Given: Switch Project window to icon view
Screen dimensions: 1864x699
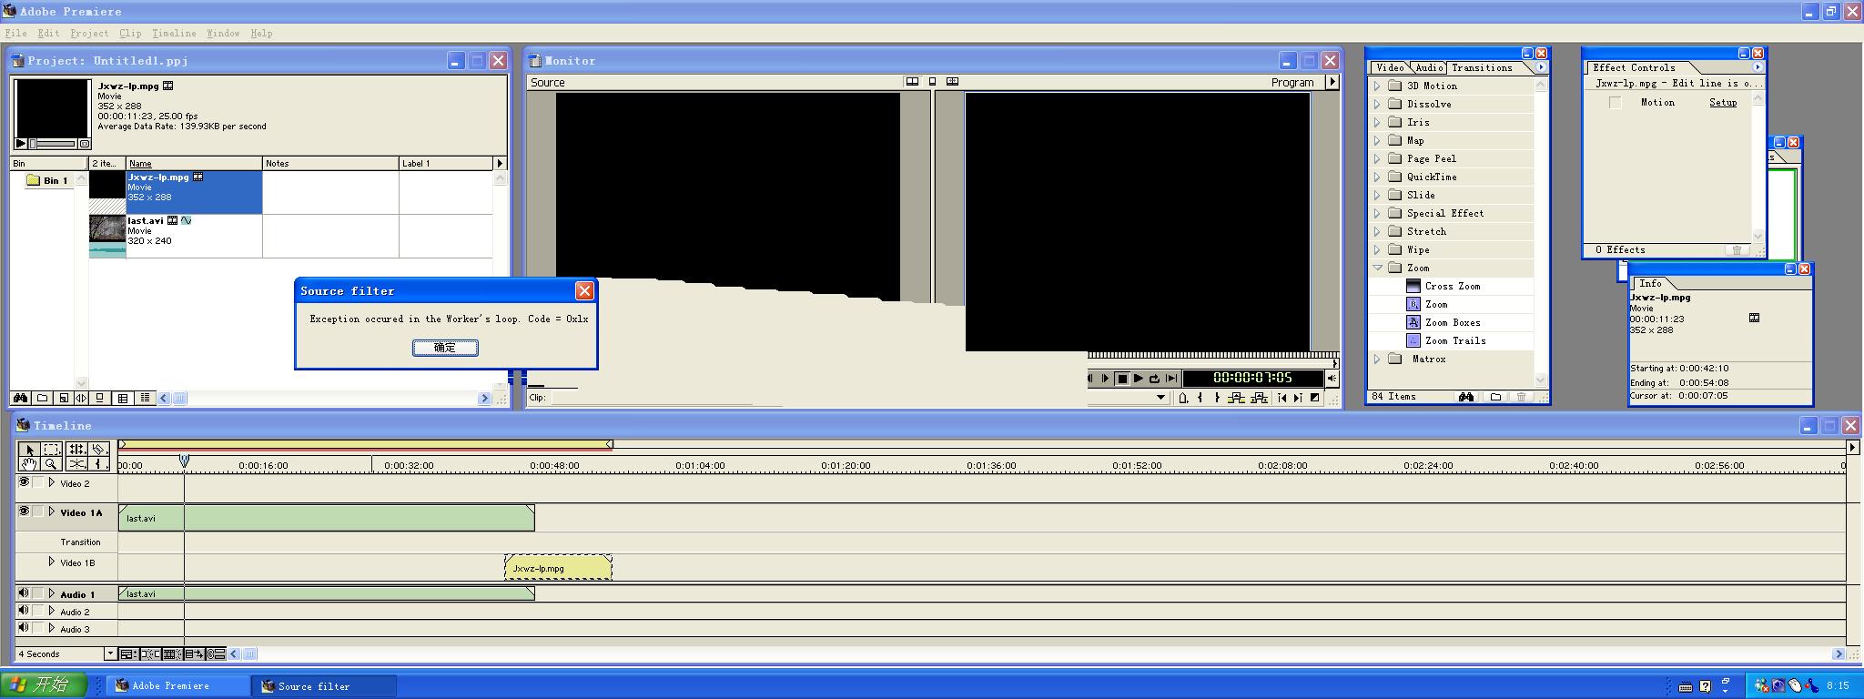Looking at the screenshot, I should (x=101, y=398).
